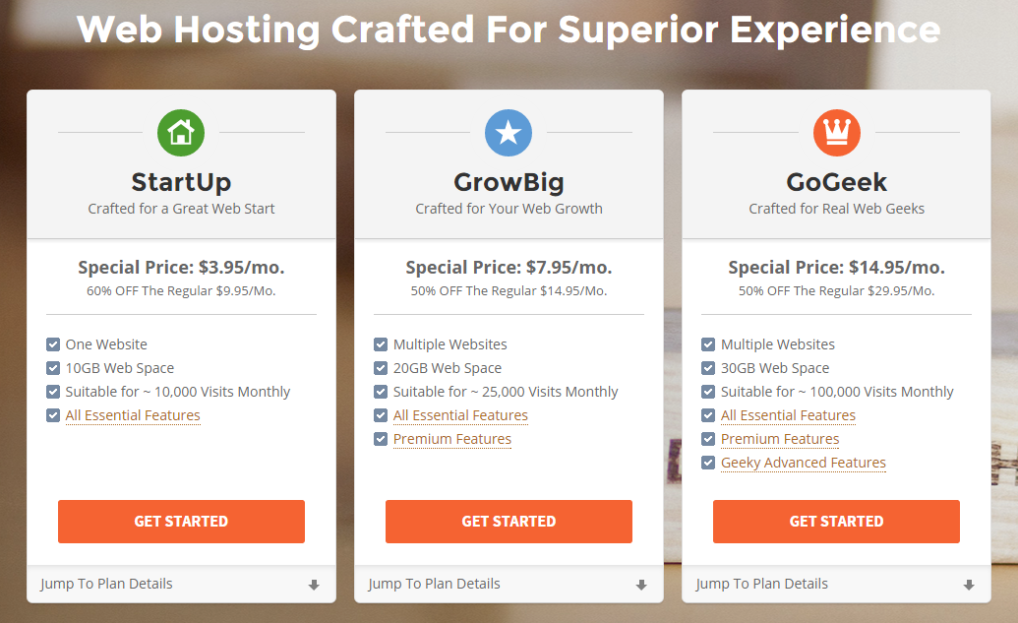Click GET STARTED for the StartUp plan
Screen dimensions: 1018x623
tap(181, 522)
